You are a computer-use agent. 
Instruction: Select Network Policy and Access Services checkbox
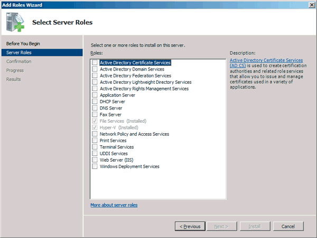pyautogui.click(x=95, y=134)
